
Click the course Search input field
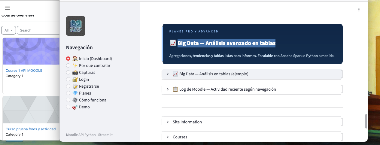[x=39, y=30]
